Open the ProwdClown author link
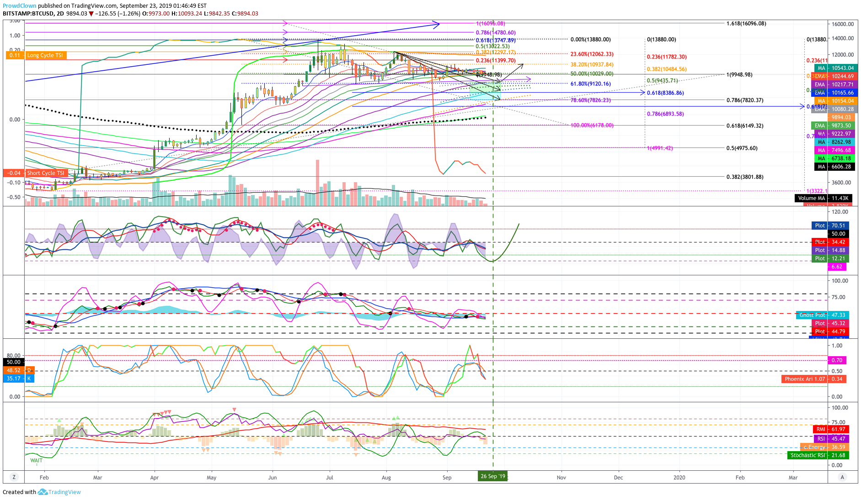 20,6
